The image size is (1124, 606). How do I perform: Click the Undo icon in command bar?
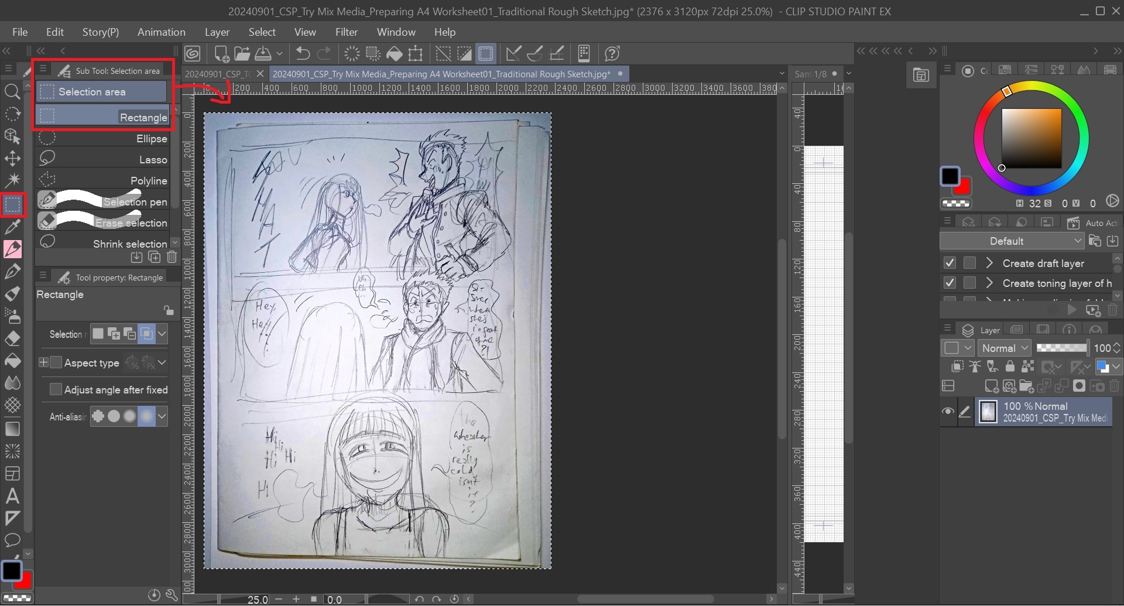click(x=303, y=54)
